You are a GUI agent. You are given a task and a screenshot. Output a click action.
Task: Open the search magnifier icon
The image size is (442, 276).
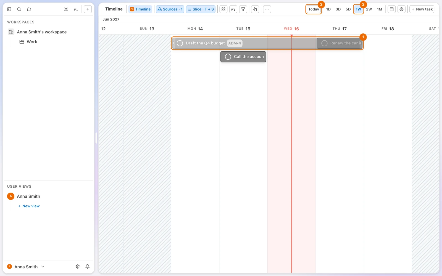19,9
